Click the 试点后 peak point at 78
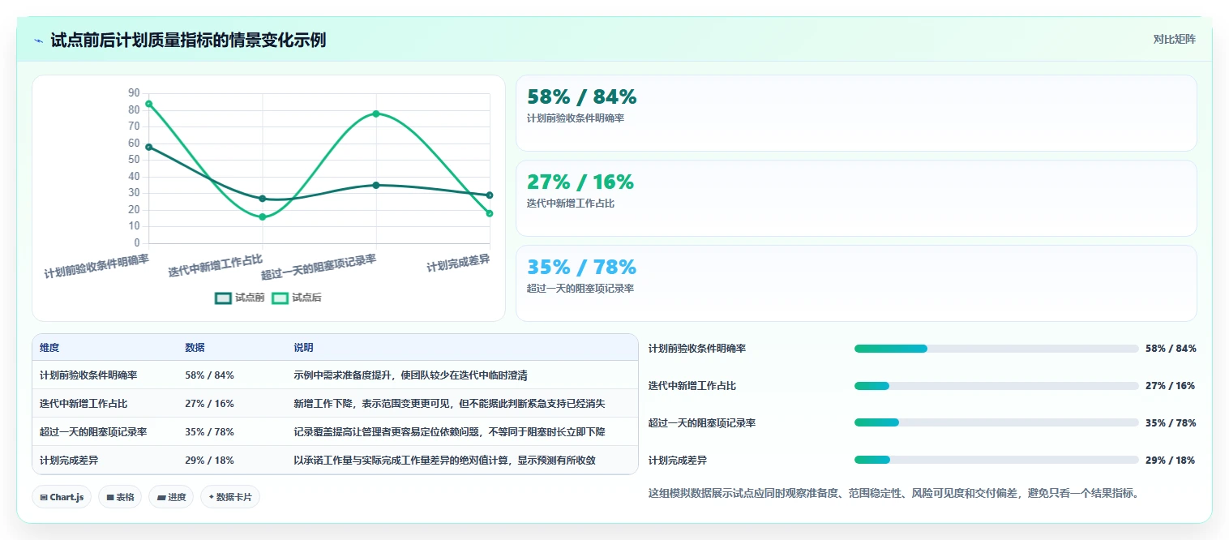This screenshot has height=540, width=1229. [x=376, y=114]
